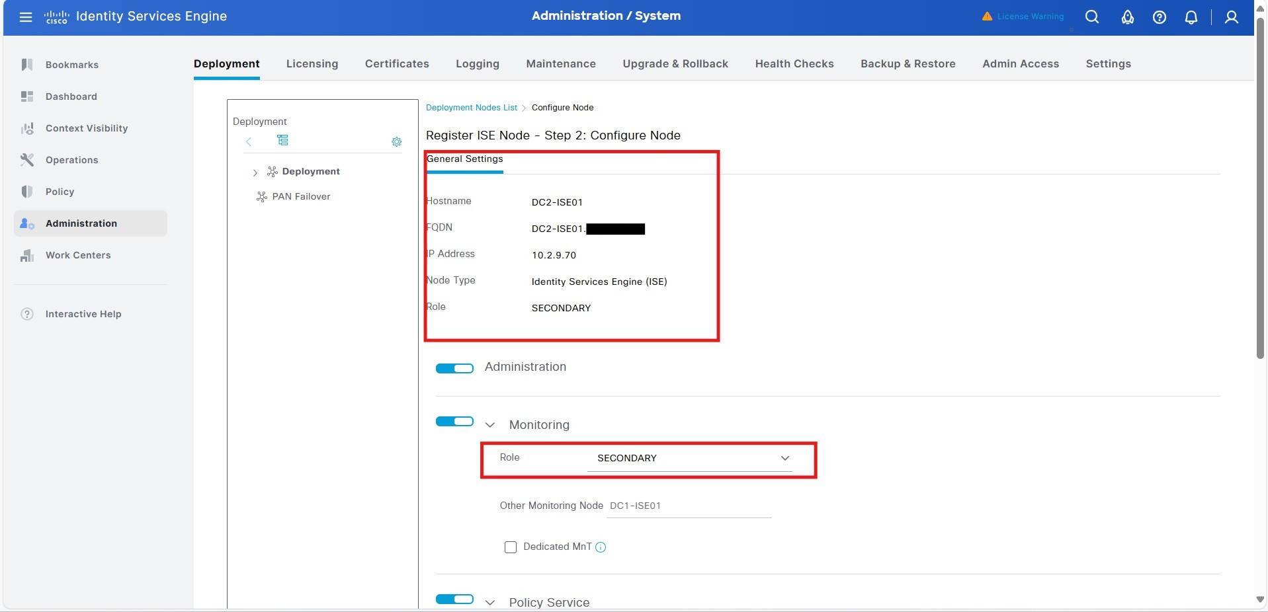The image size is (1268, 612).
Task: Toggle the Monitoring persona switch
Action: [x=454, y=422]
